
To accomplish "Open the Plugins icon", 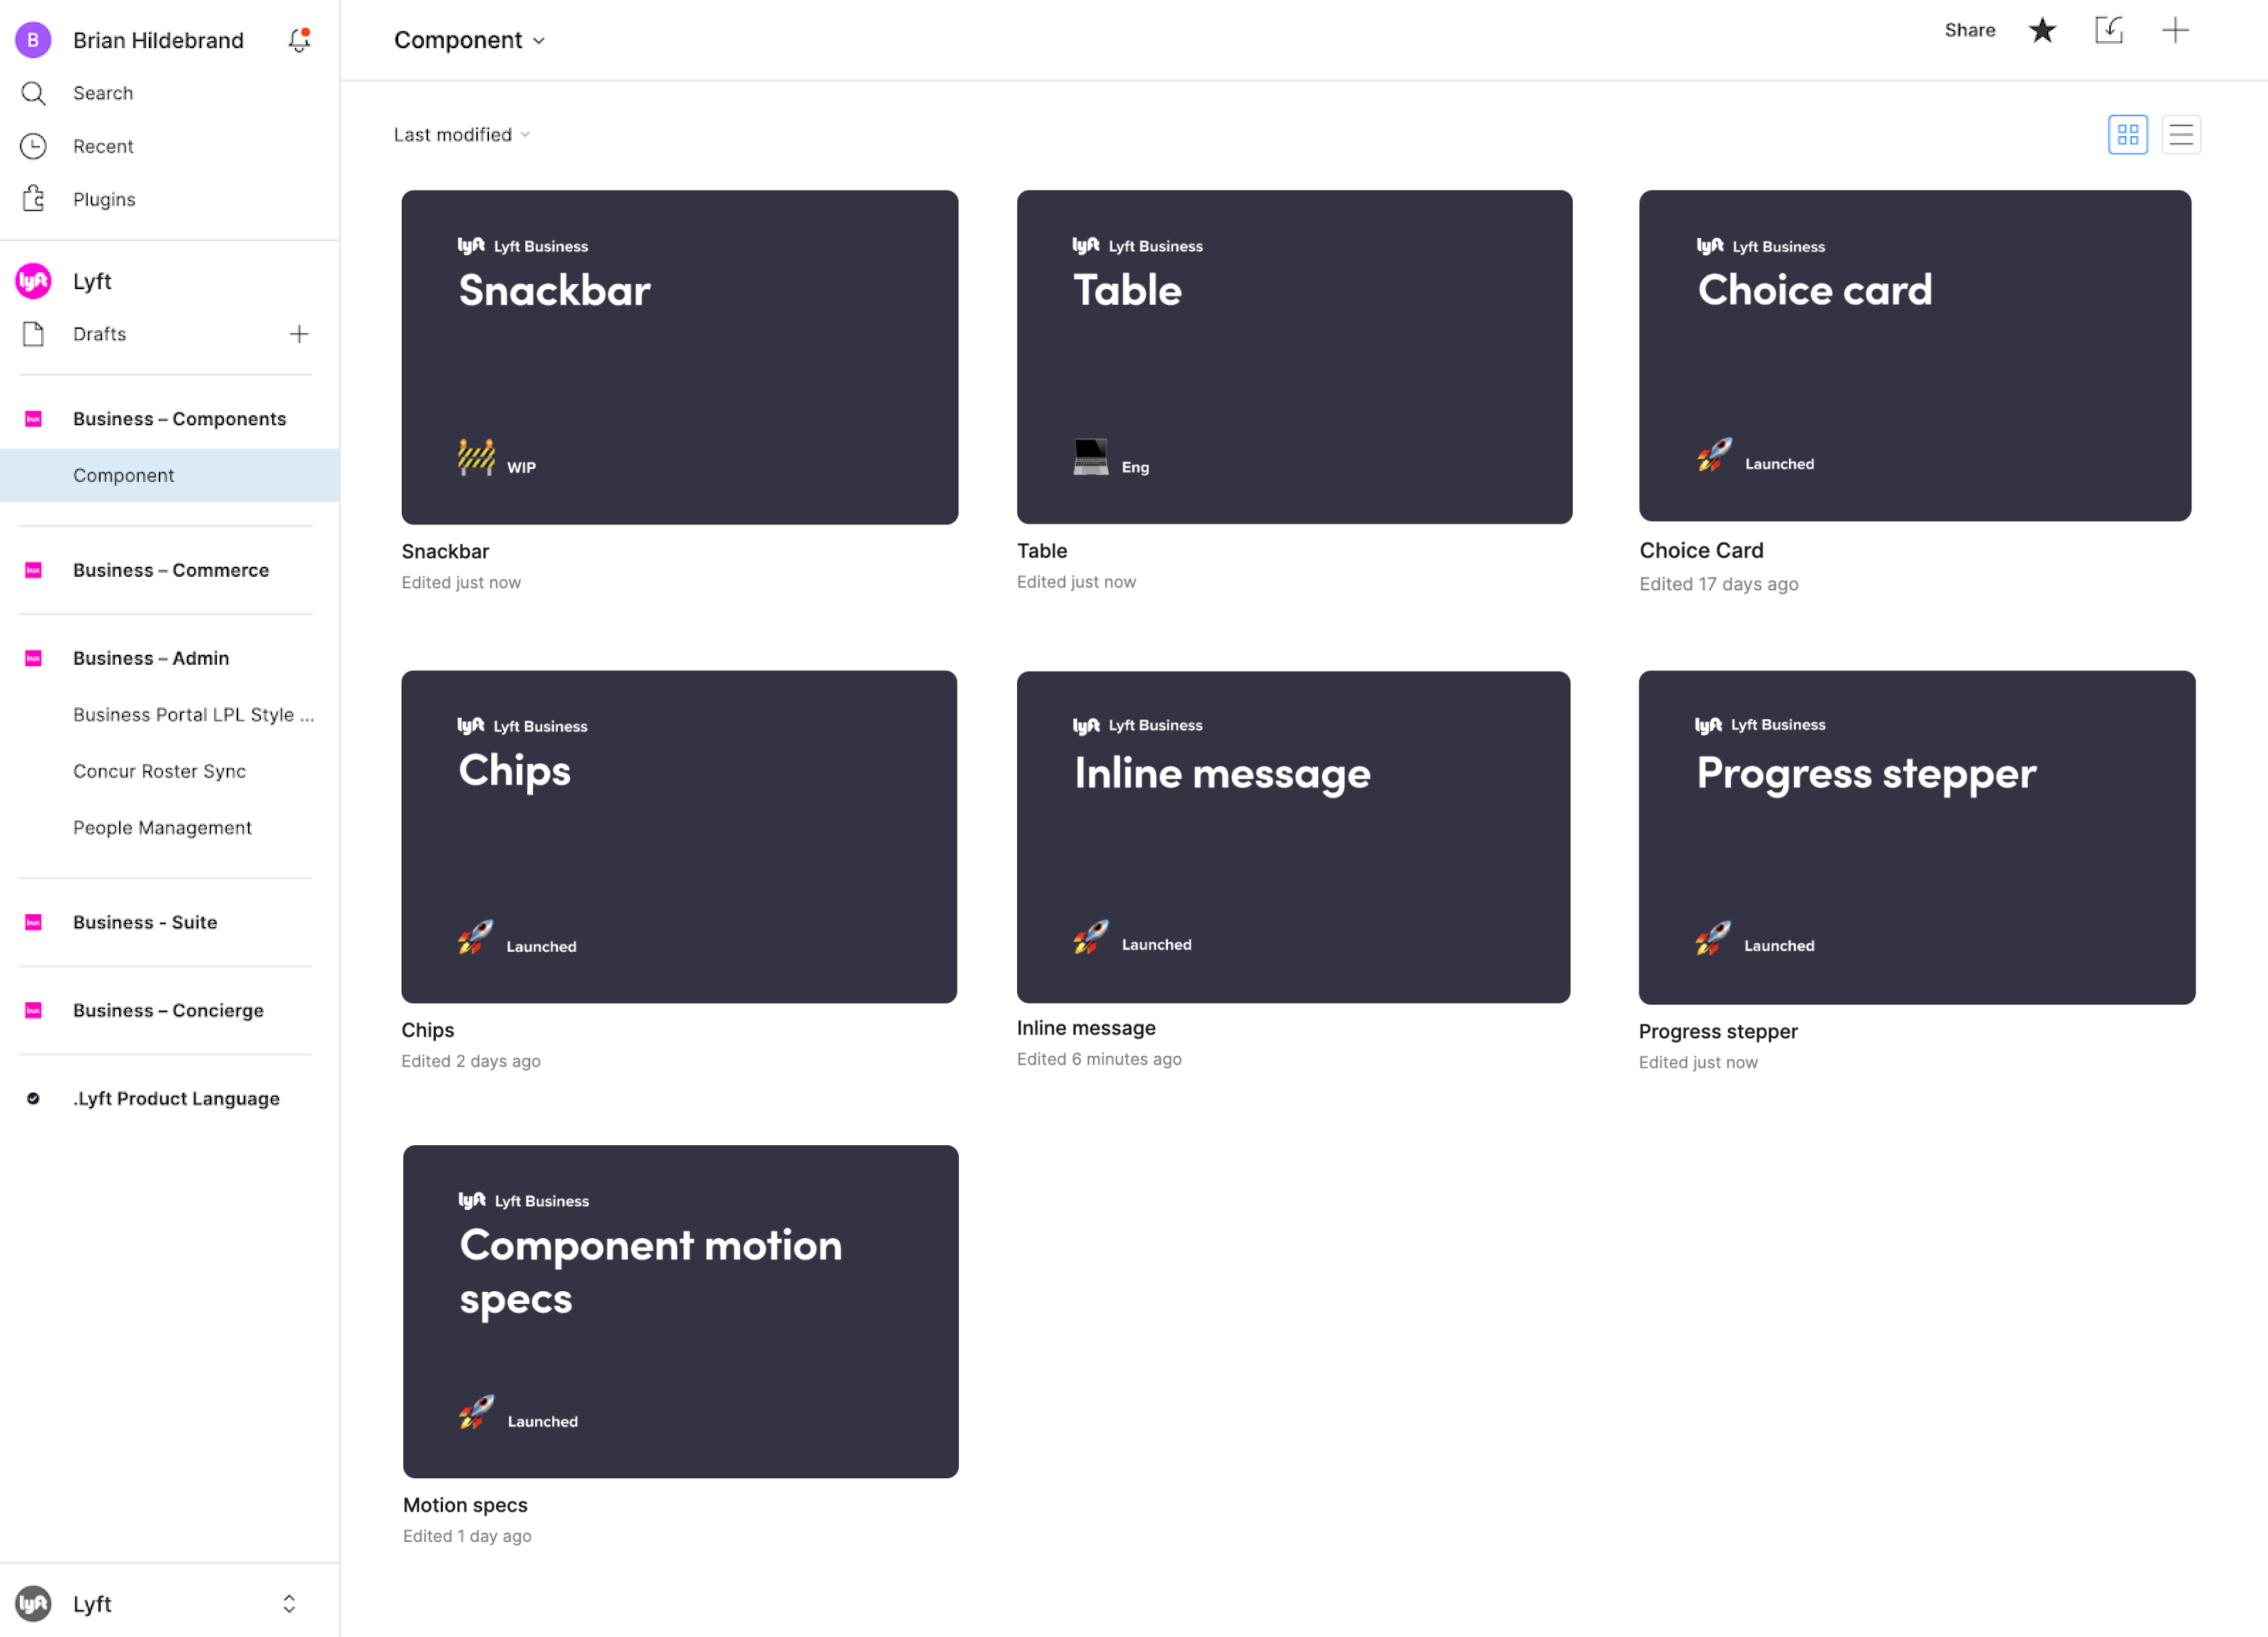I will [33, 199].
